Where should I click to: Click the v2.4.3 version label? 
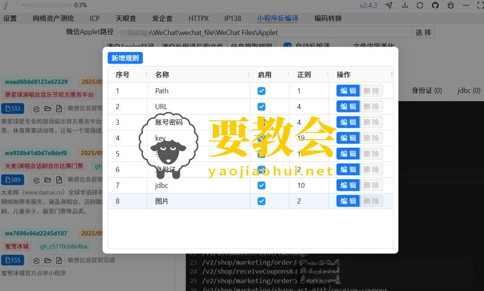pos(368,5)
